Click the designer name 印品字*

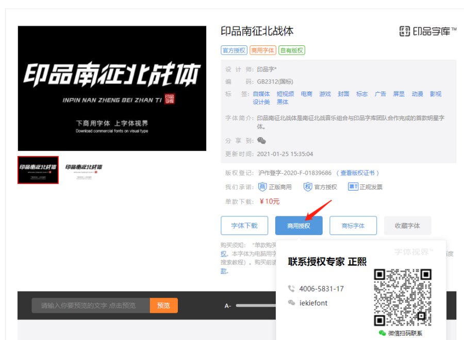[x=267, y=70]
